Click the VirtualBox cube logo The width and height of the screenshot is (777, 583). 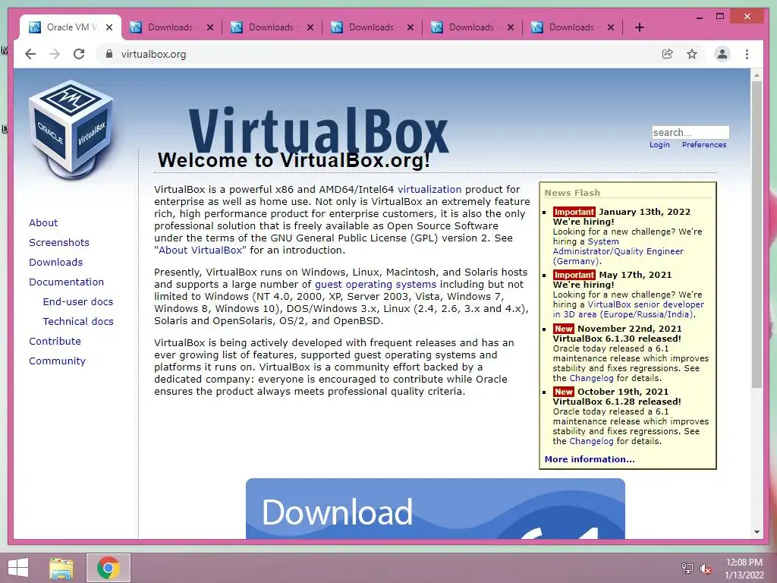[71, 129]
